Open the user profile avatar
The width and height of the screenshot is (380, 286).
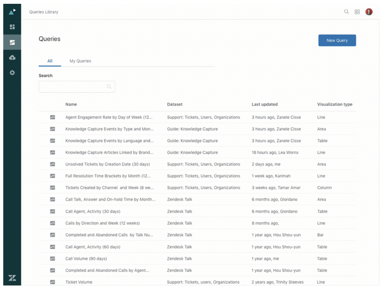click(369, 12)
